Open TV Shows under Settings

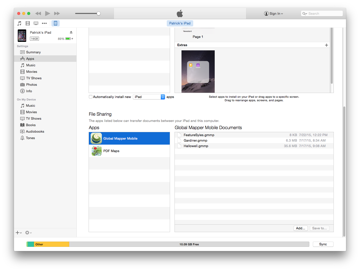[x=45, y=78]
